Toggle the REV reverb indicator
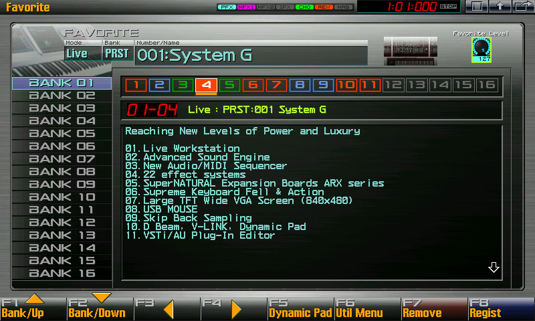 [x=324, y=7]
